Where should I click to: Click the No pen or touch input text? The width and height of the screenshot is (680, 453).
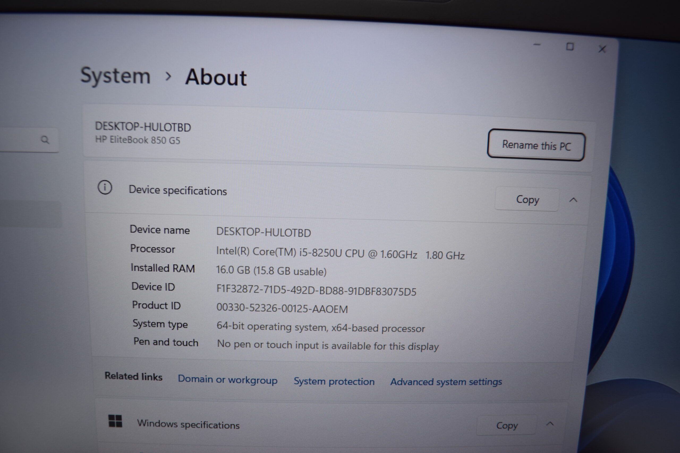point(328,345)
